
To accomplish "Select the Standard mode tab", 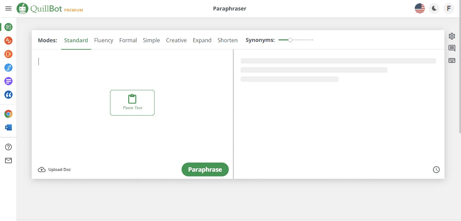I will point(76,40).
